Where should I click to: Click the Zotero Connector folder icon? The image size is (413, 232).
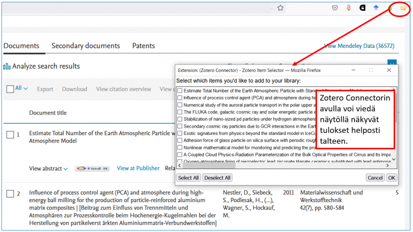tap(403, 8)
